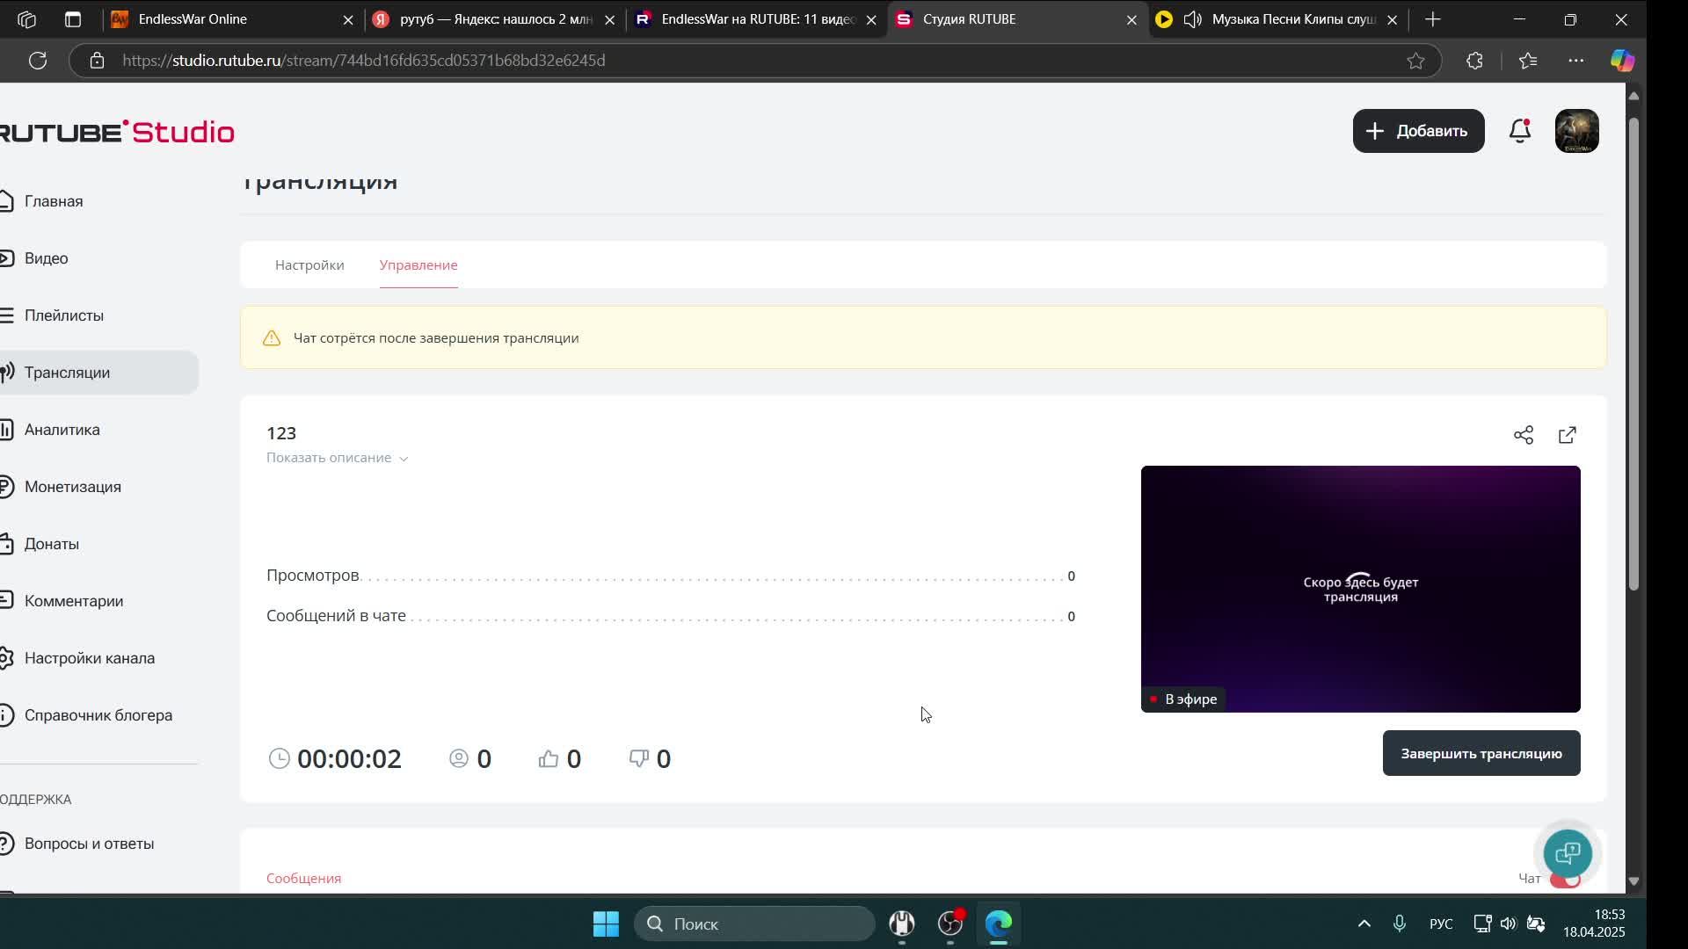Click the stream title 123
Image resolution: width=1688 pixels, height=949 pixels.
pos(281,433)
